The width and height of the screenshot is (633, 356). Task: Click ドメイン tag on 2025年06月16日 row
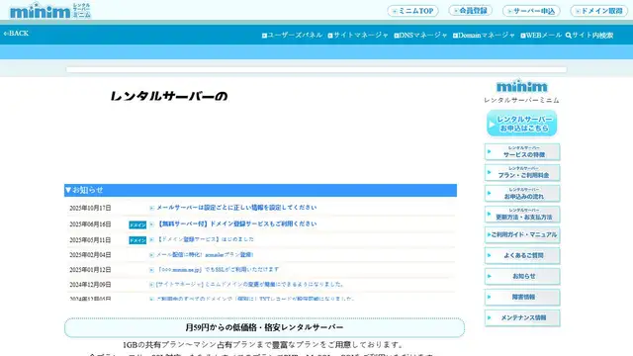[137, 224]
